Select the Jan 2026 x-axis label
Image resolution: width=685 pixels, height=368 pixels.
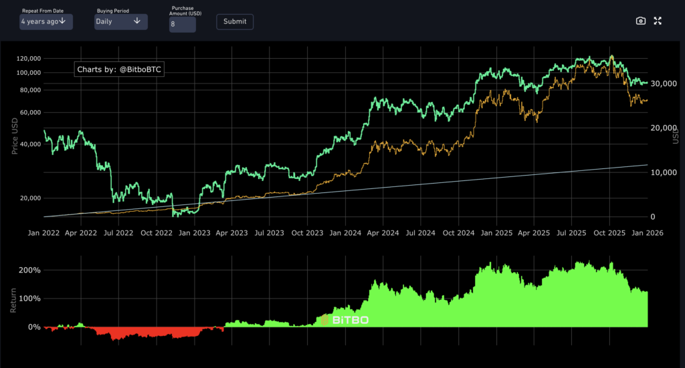coord(647,233)
